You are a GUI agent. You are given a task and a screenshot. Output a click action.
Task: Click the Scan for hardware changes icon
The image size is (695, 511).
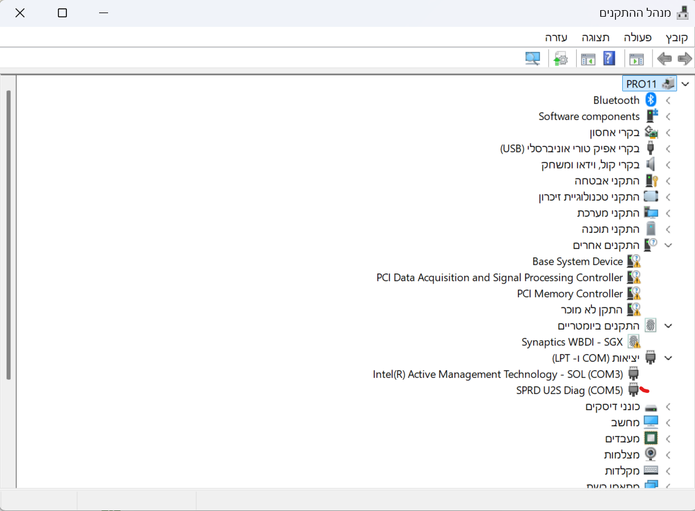coord(533,58)
